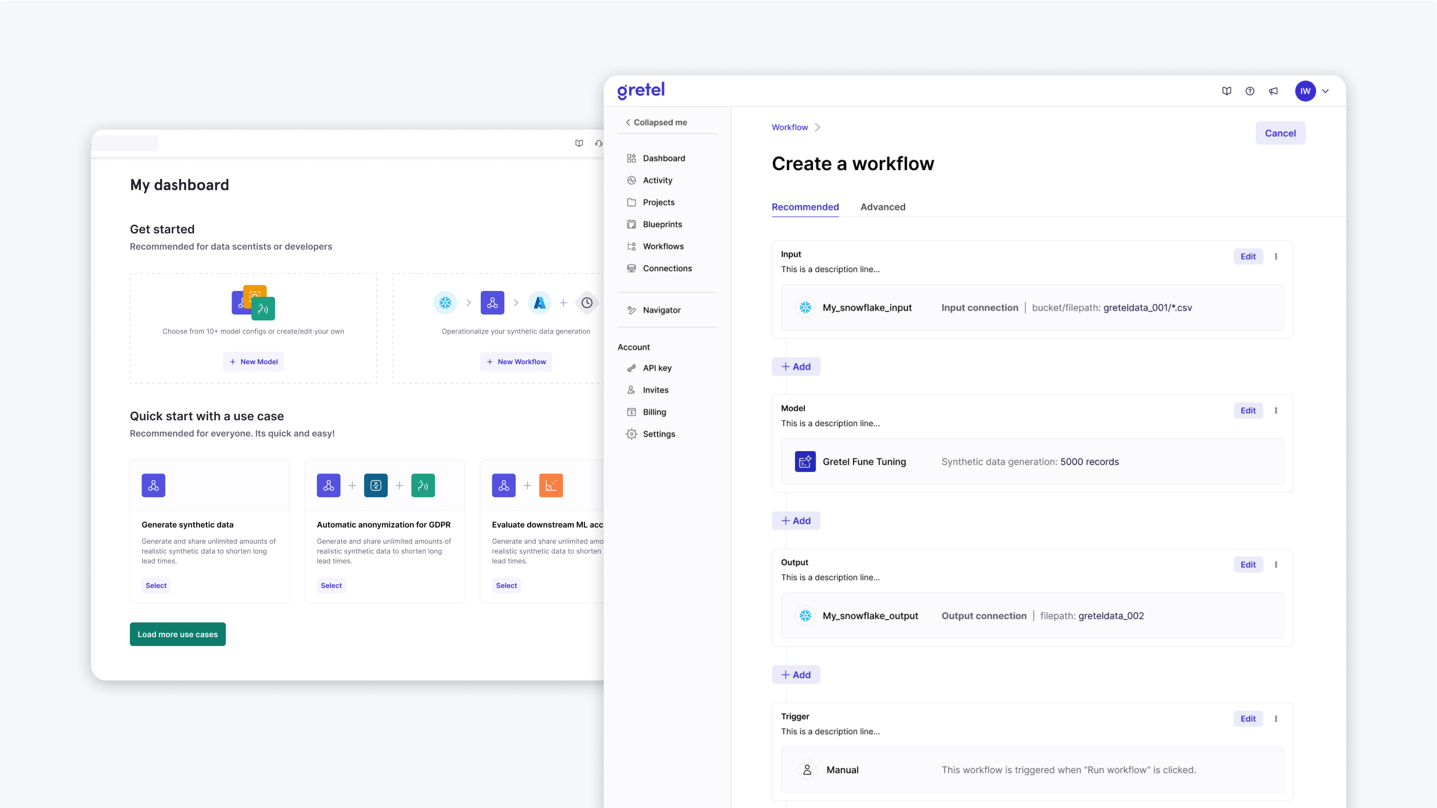
Task: Open Blueprints from the sidebar
Action: click(661, 224)
